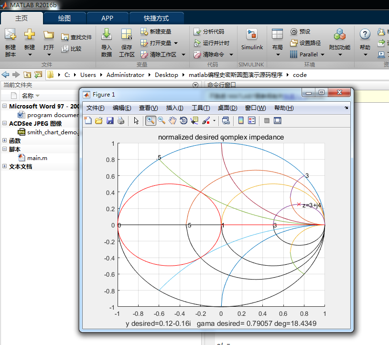The width and height of the screenshot is (389, 345).
Task: Collapse the ACDSee JPEG 图像 group
Action: coord(4,123)
